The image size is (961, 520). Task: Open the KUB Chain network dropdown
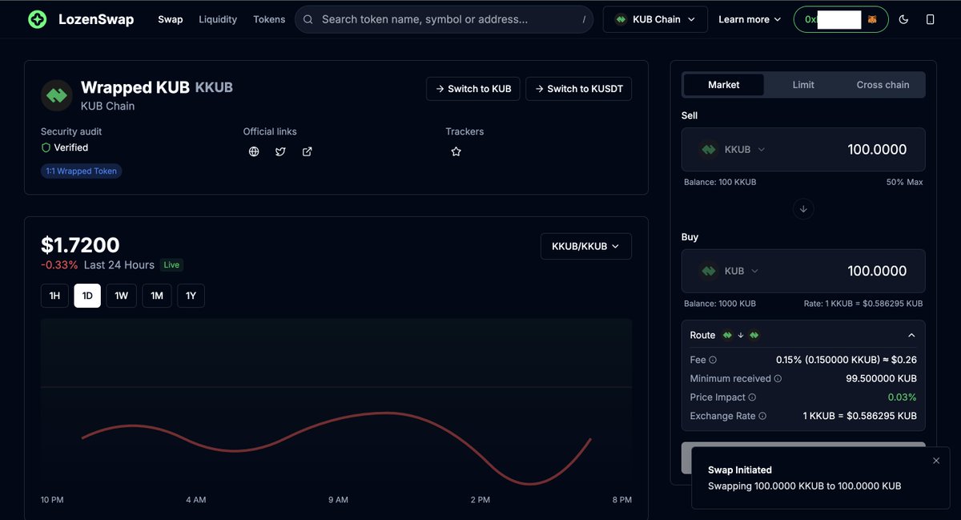(655, 19)
